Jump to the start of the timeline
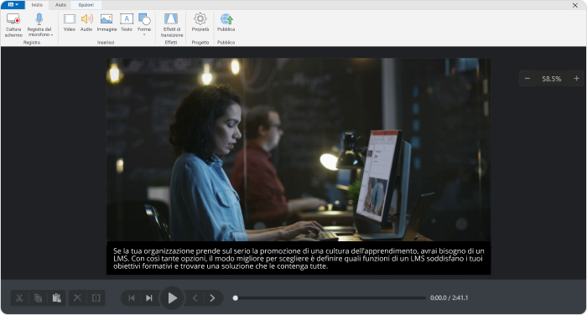Viewport: 587px width, 315px height. (x=132, y=298)
